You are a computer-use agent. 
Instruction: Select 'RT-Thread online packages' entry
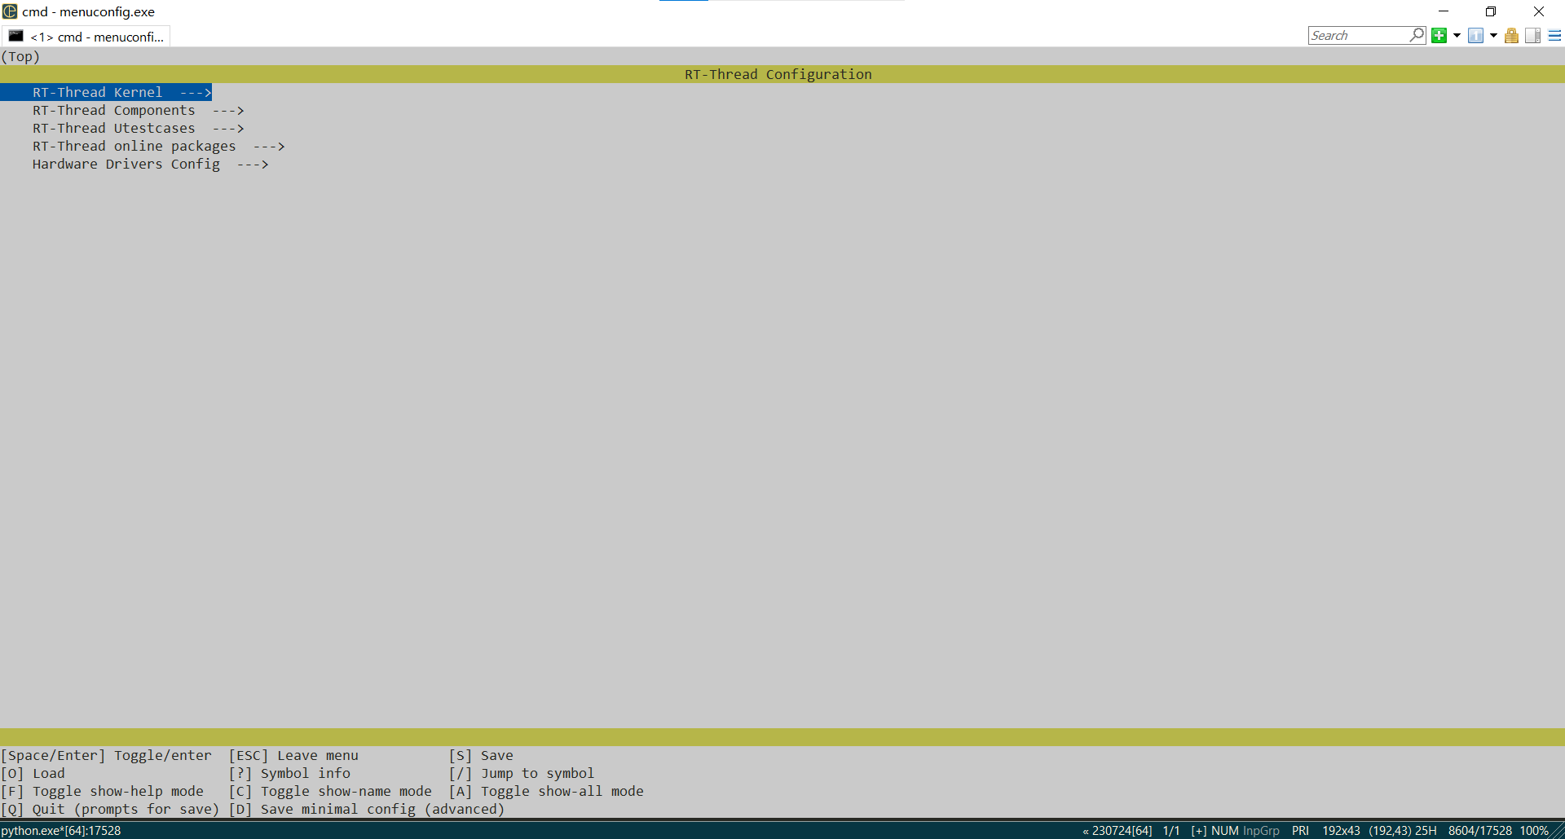click(x=134, y=146)
